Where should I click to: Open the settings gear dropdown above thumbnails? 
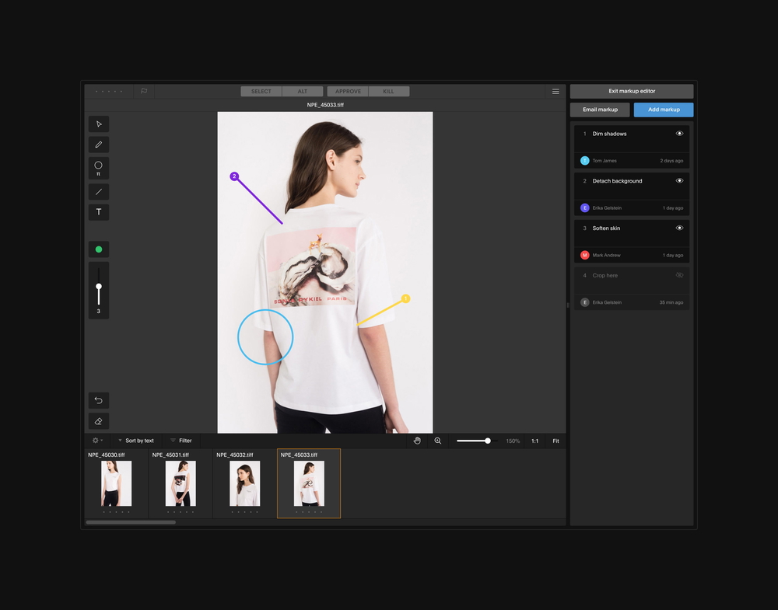[x=96, y=441]
